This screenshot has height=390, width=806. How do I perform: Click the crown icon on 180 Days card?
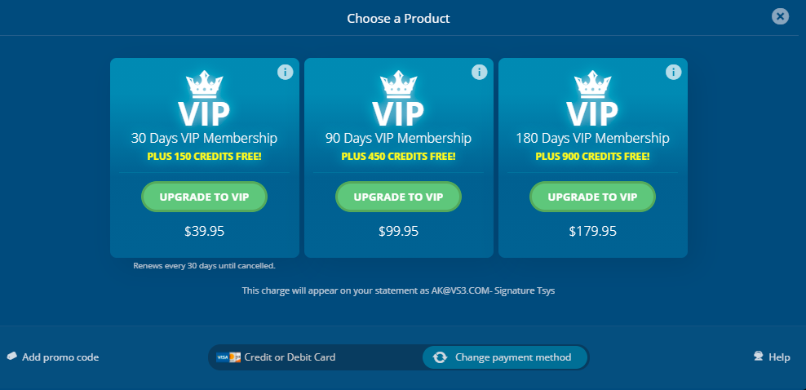point(592,83)
